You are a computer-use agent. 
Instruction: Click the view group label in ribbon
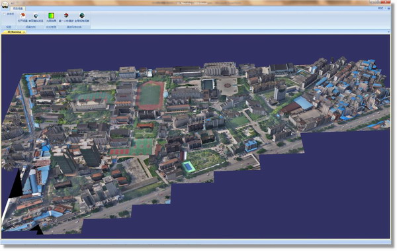[x=9, y=26]
